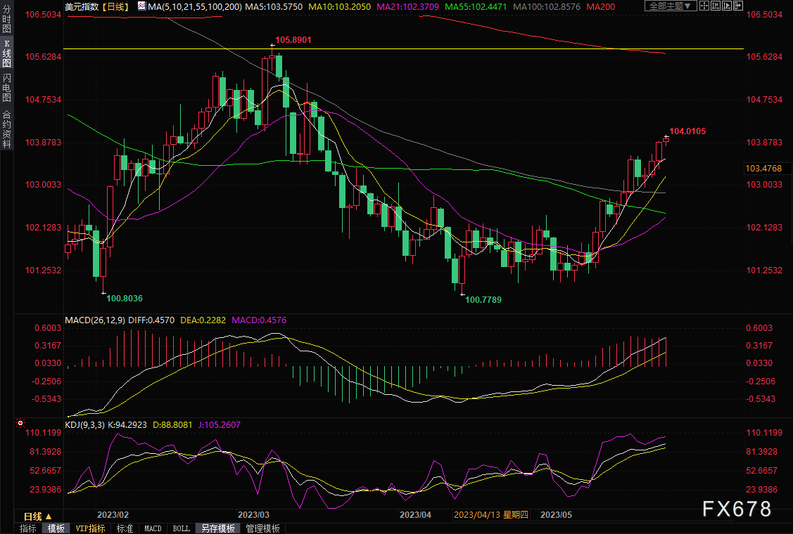Viewport: 793px width, 534px height.
Task: Toggle the 模板 mode button
Action: 56,528
